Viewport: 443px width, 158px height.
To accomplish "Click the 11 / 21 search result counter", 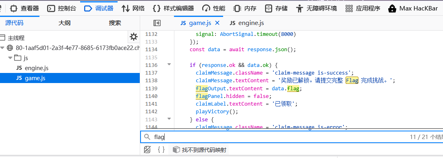I will coord(426,137).
